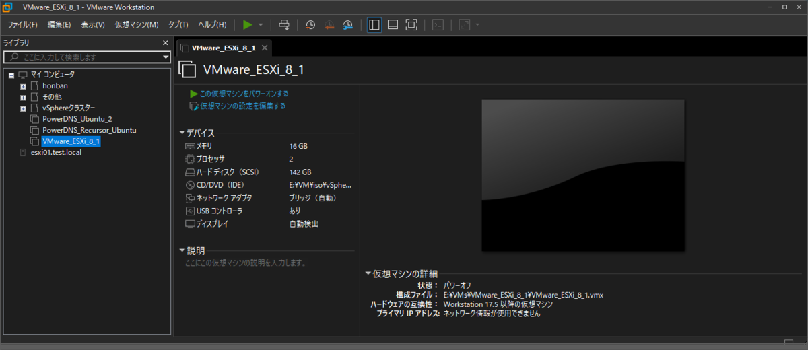Open the 仮想マシン(M) menu
The height and width of the screenshot is (350, 808).
137,25
